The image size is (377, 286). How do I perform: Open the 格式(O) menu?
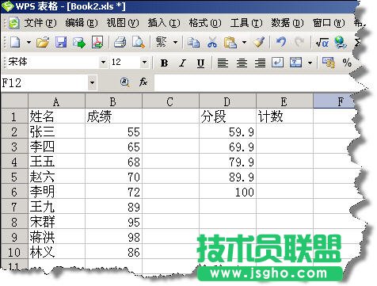coord(205,23)
